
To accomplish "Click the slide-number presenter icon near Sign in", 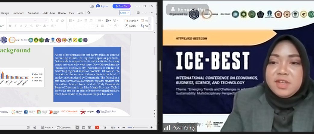I will [x=92, y=6].
